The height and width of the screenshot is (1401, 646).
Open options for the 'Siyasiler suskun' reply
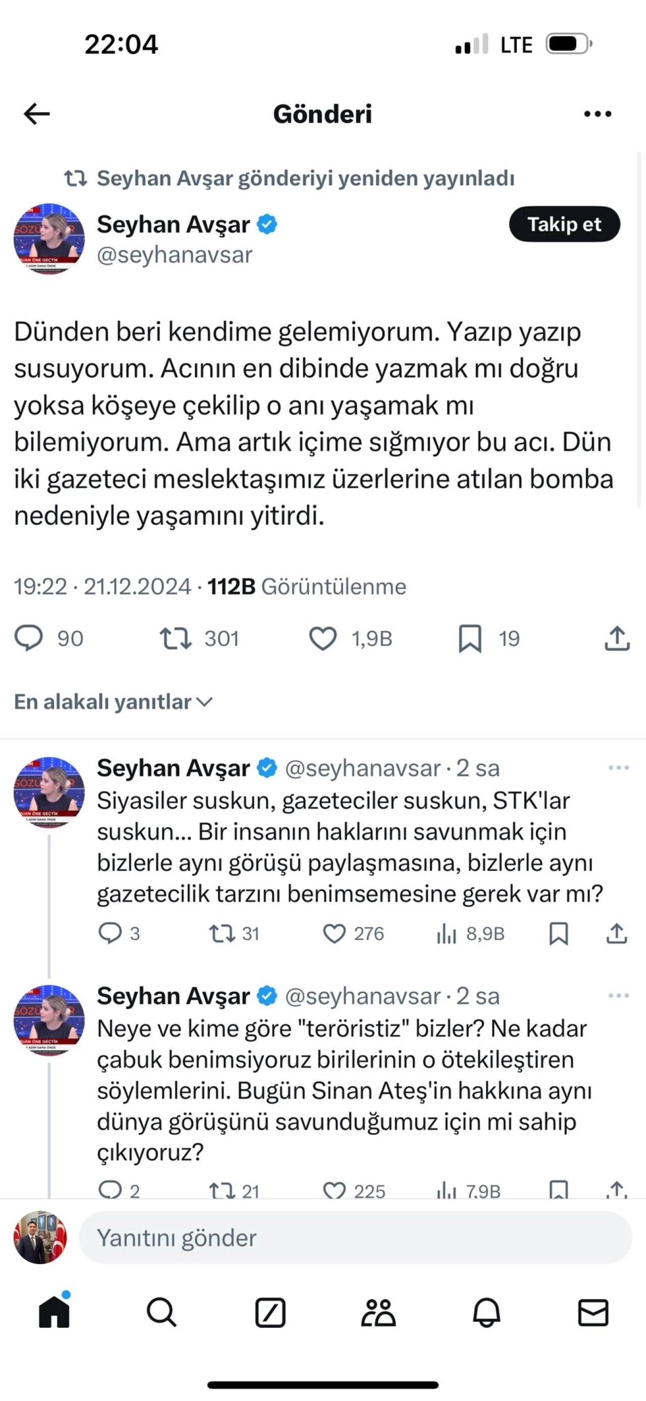point(618,768)
